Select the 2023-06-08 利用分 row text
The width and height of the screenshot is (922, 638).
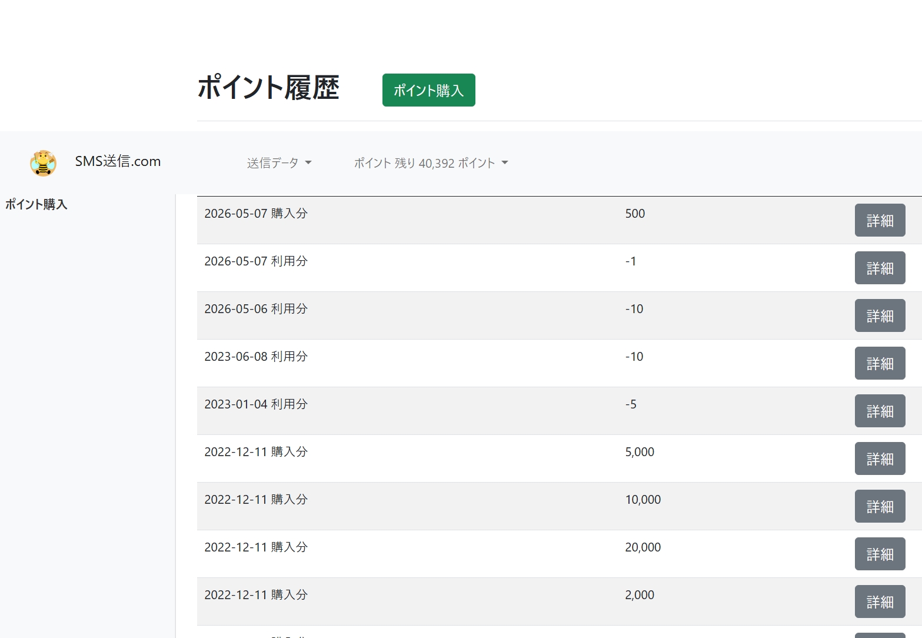[x=256, y=357]
